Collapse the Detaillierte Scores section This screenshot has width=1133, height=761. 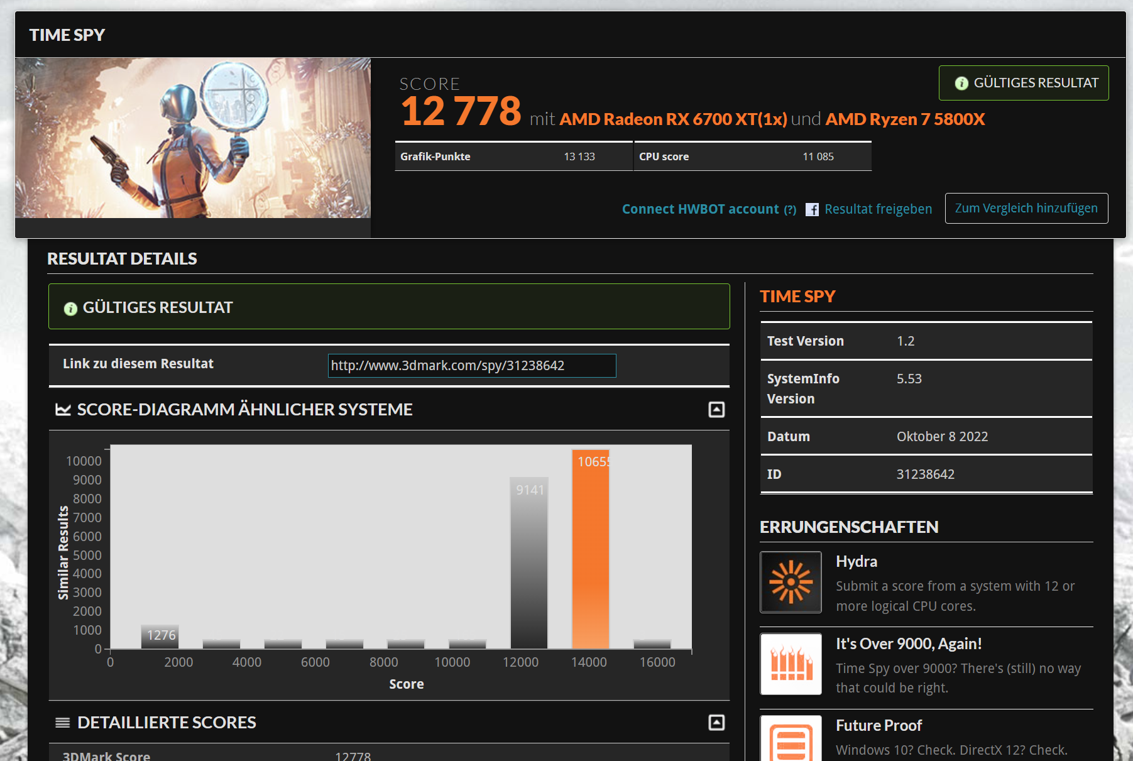716,723
